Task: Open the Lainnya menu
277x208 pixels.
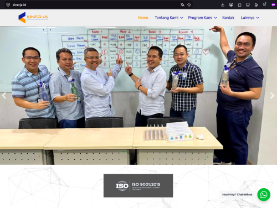Action: (248, 18)
